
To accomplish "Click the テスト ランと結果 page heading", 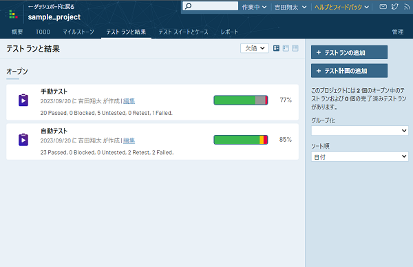I will click(x=33, y=49).
